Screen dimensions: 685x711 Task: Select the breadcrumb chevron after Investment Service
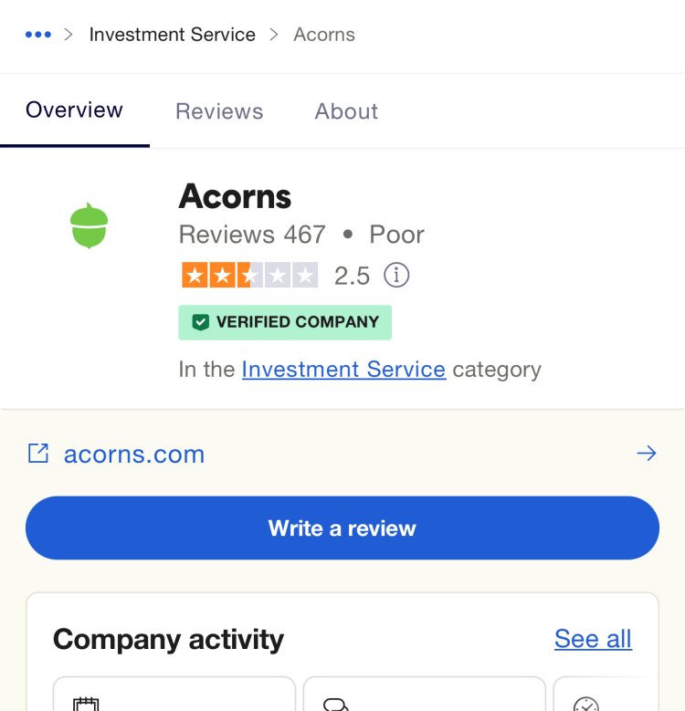(x=274, y=35)
